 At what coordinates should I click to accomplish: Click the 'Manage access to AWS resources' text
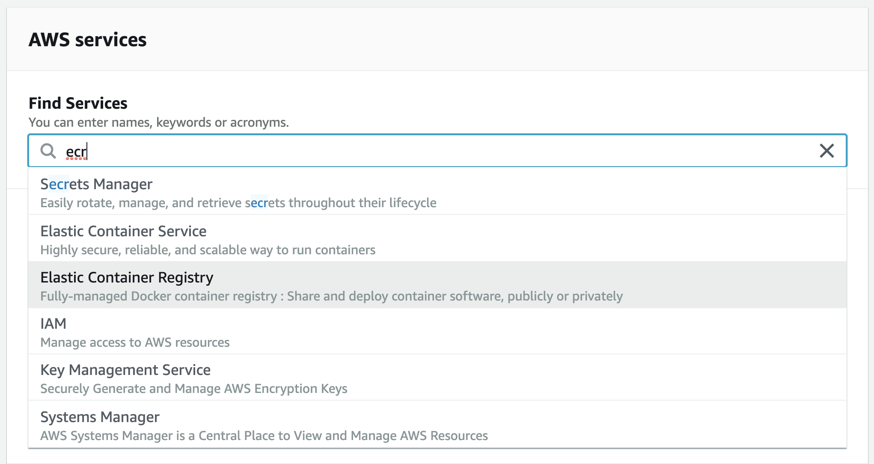click(x=135, y=342)
